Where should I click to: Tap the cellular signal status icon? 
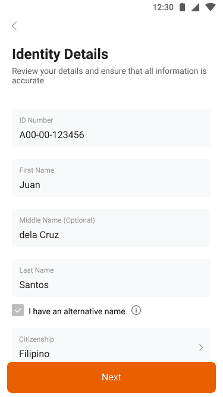(x=195, y=7)
